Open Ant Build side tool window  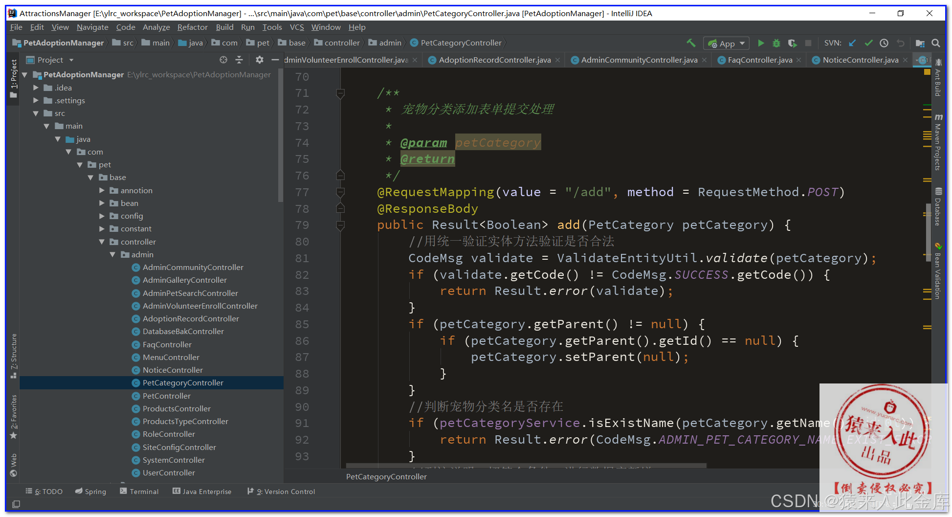tap(938, 77)
